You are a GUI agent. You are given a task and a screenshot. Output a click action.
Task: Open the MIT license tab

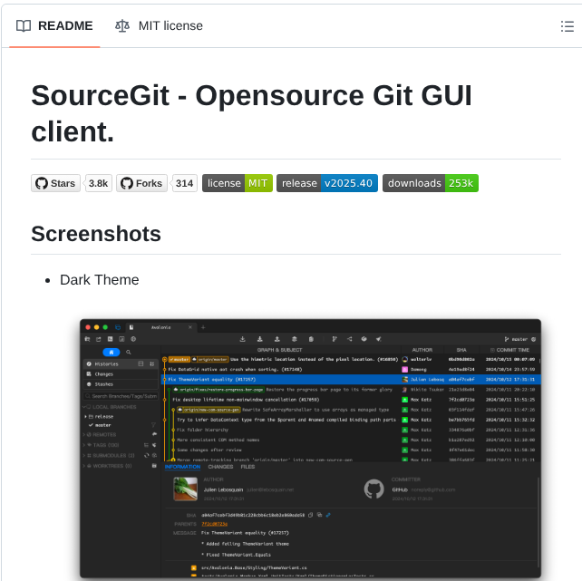tap(159, 26)
